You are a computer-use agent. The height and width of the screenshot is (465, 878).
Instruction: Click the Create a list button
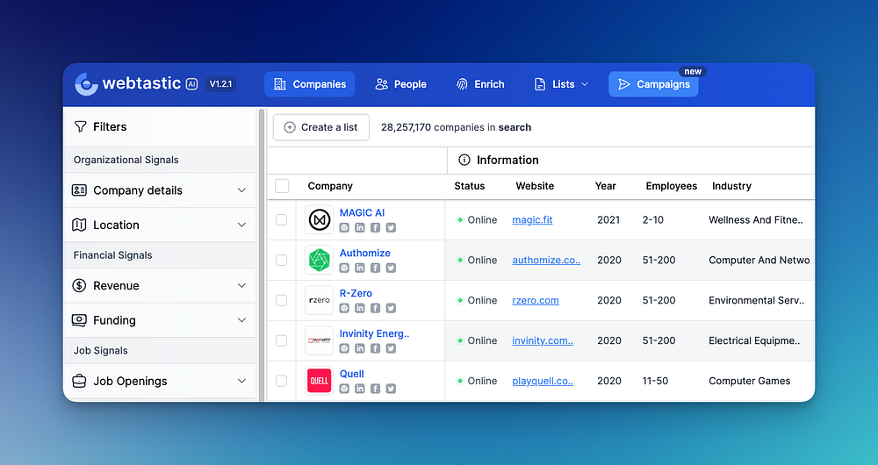pos(321,127)
